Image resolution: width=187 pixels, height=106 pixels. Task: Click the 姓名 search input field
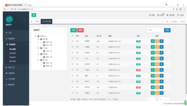pos(156,30)
